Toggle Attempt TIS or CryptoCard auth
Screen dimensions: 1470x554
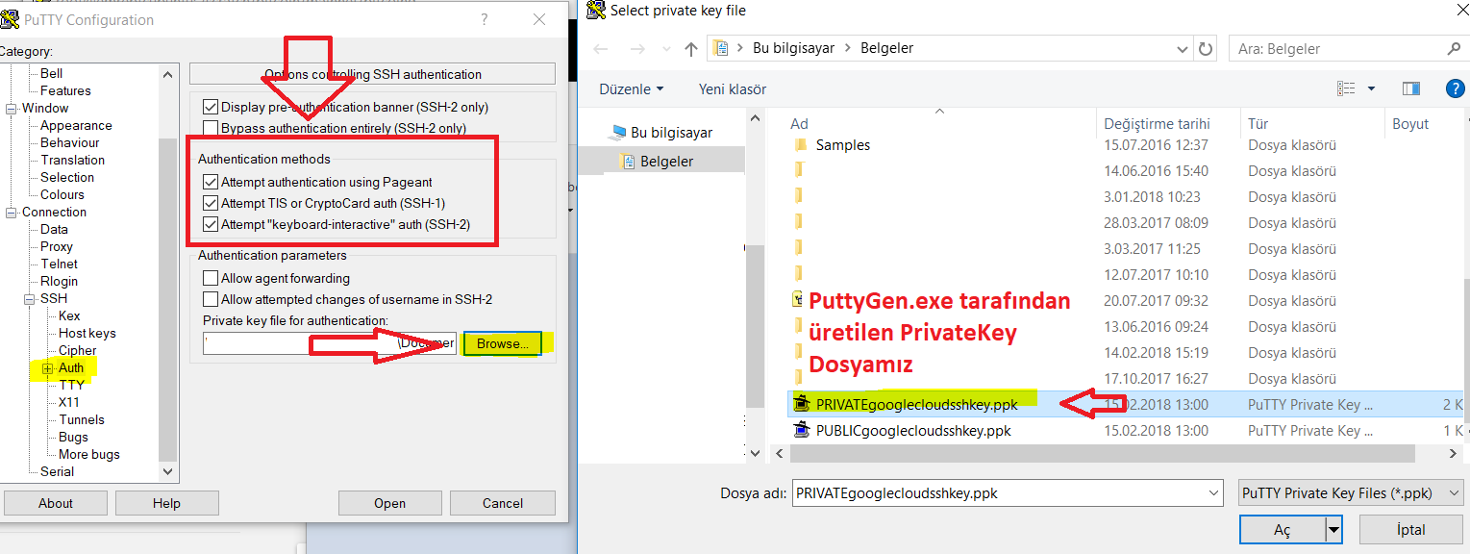tap(211, 204)
